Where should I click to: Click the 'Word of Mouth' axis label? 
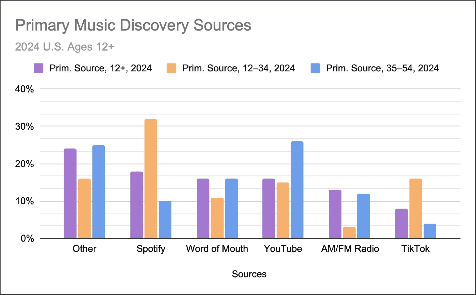point(217,249)
